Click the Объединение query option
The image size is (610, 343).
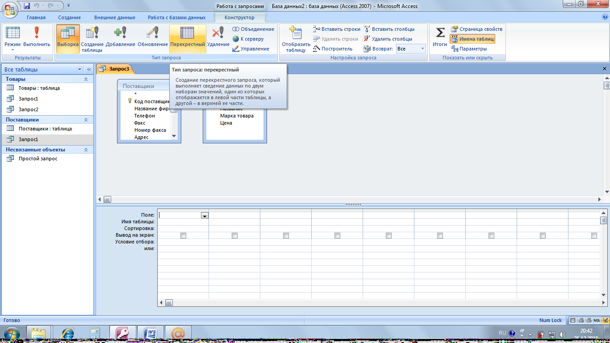pos(253,29)
